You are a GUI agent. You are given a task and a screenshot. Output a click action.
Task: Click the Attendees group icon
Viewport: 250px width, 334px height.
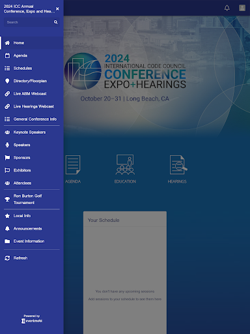click(7, 183)
